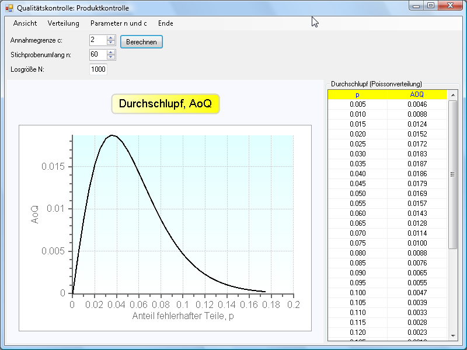This screenshot has width=467, height=350.
Task: Click the Losgröße N input field
Action: point(98,69)
